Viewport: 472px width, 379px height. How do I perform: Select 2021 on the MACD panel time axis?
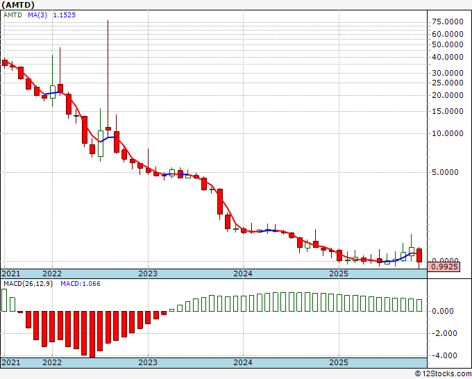click(x=11, y=362)
